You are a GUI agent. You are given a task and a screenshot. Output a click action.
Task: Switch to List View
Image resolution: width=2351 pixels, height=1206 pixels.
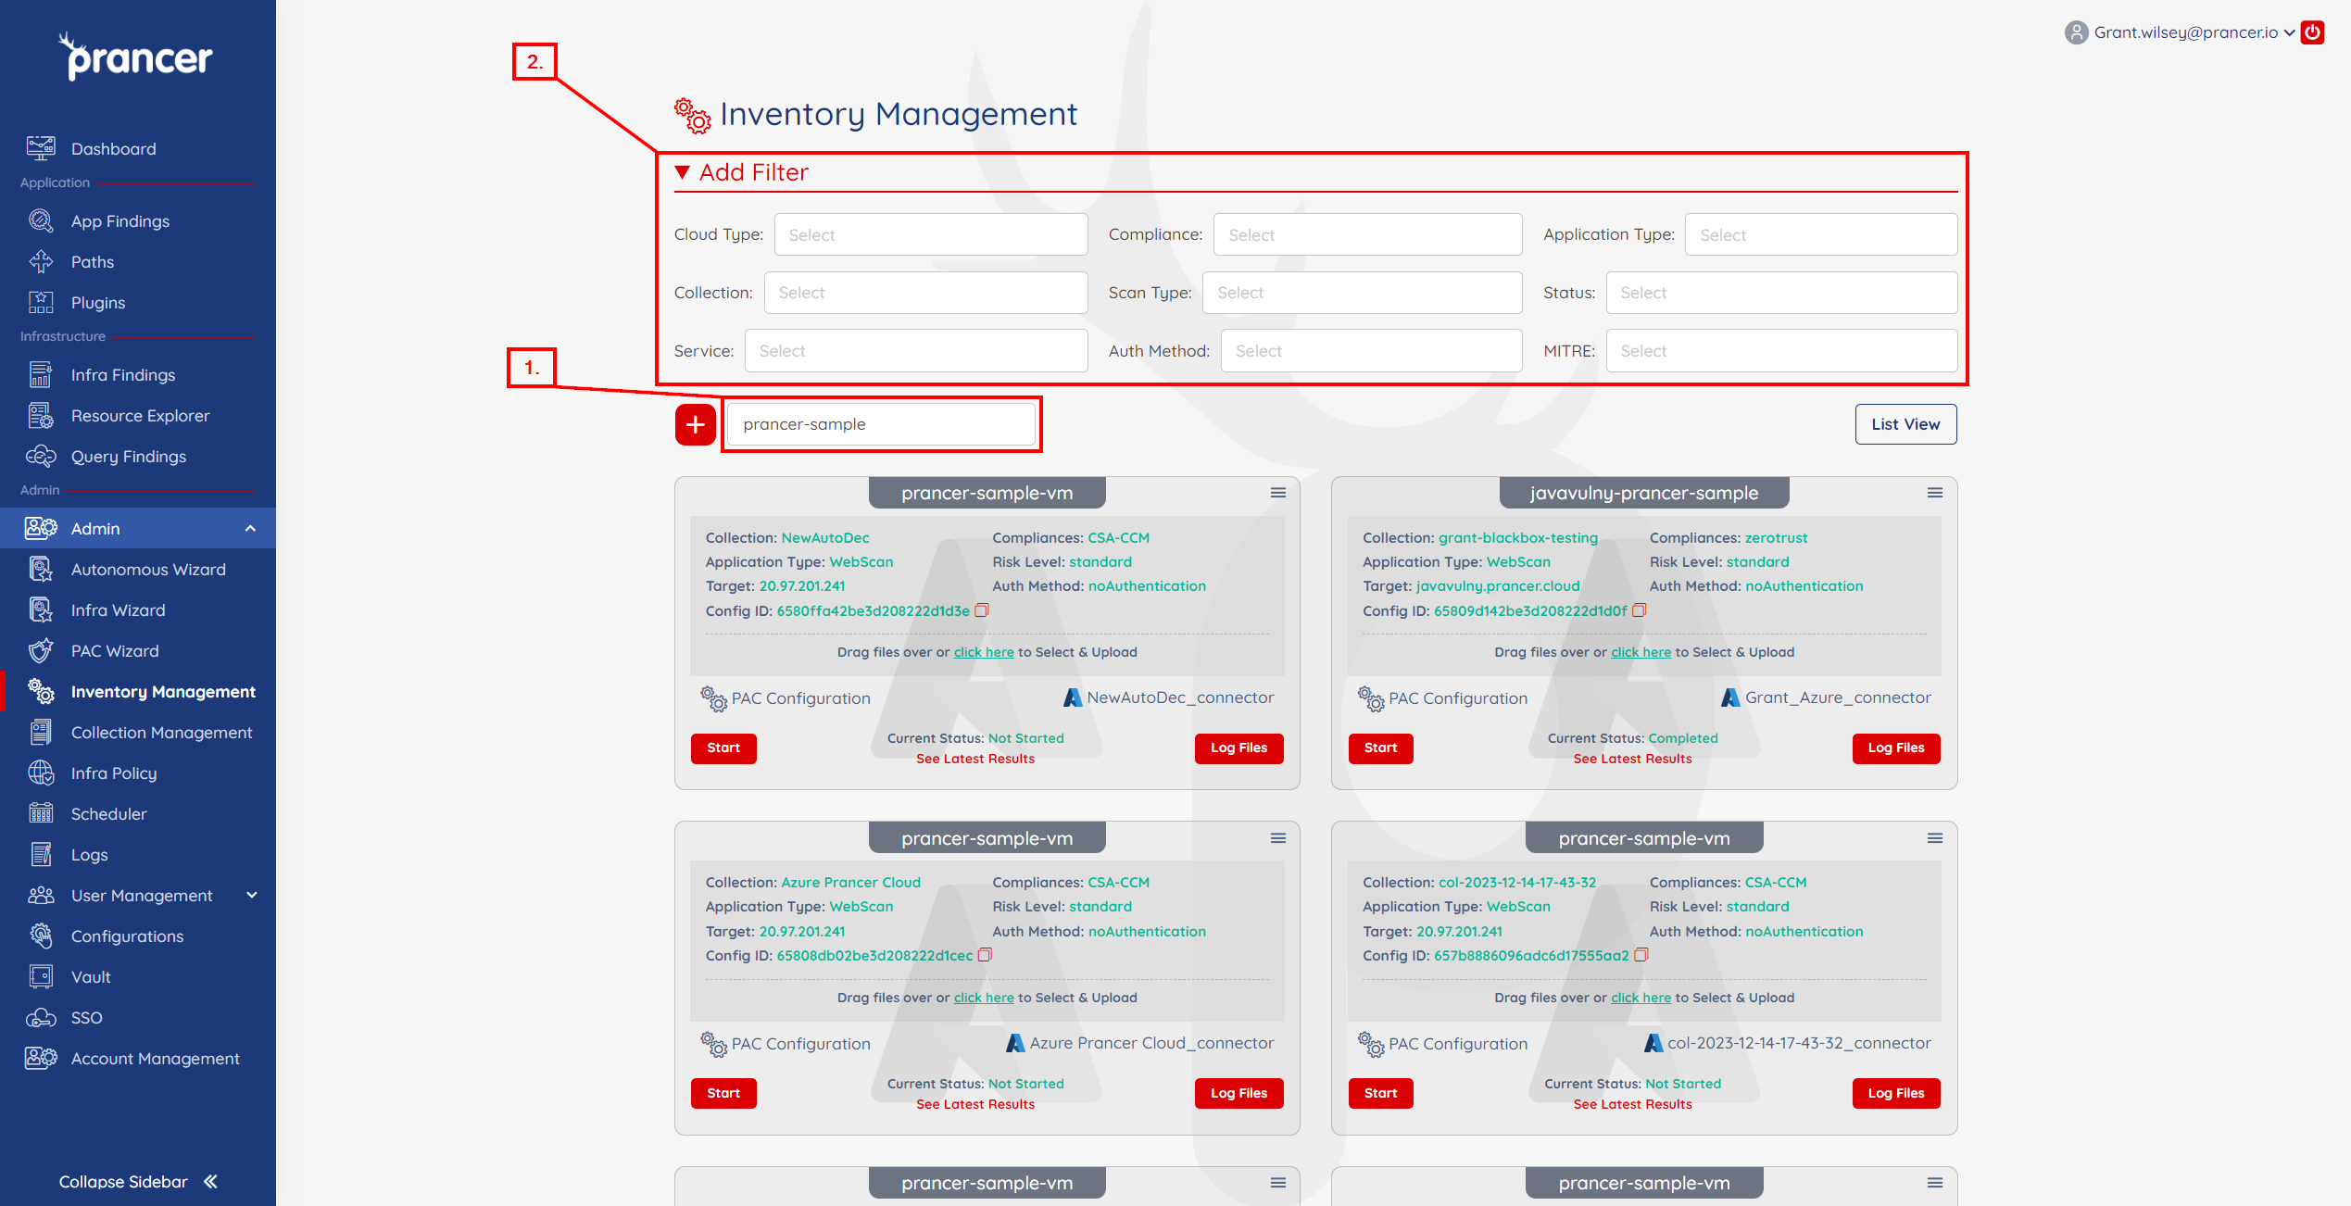coord(1905,424)
